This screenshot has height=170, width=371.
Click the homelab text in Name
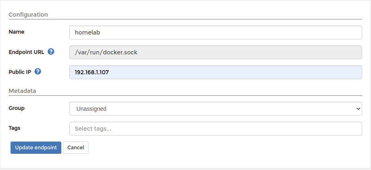pyautogui.click(x=88, y=32)
